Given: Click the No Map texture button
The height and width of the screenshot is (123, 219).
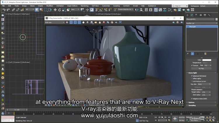Looking at the screenshot, I should [201, 68].
